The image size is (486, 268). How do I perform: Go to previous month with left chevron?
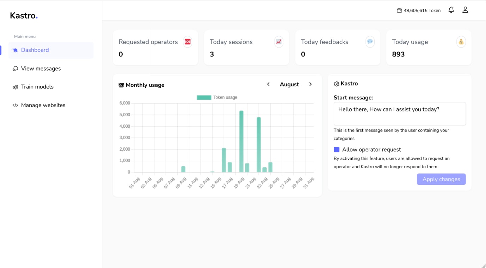pos(269,84)
